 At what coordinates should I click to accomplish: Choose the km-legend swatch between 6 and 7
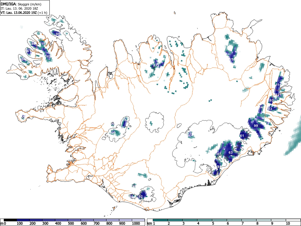click(234, 220)
